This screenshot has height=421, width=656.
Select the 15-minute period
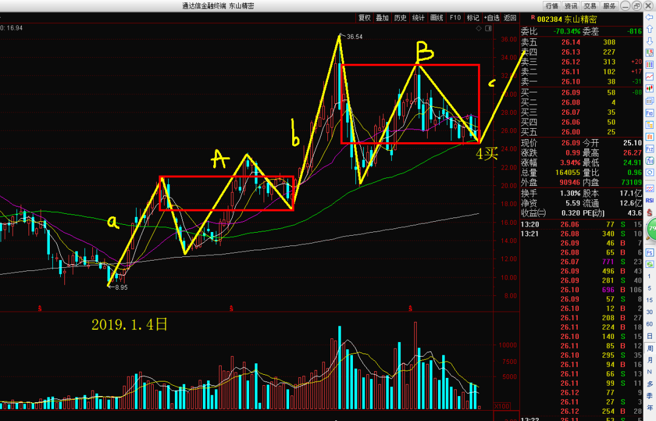point(650,300)
